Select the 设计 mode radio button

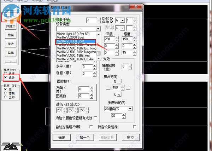click(x=5, y=77)
